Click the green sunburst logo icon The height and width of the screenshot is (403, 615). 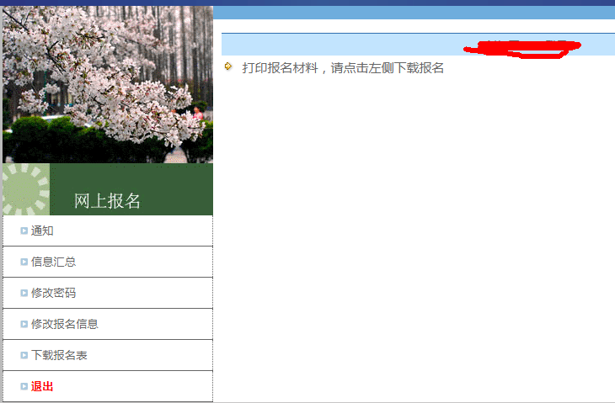point(26,189)
